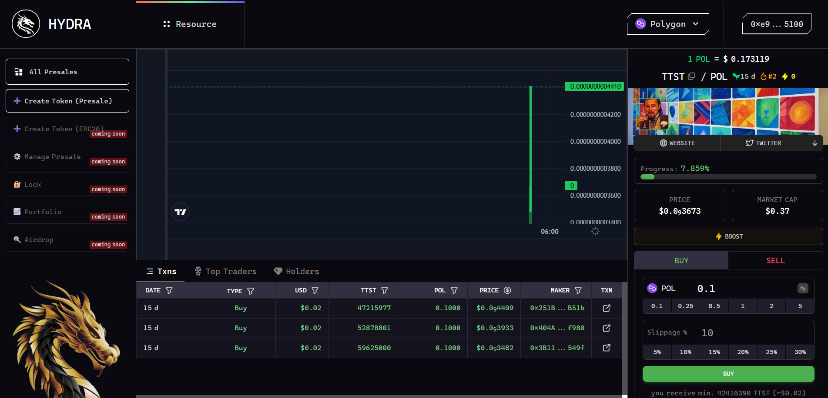
Task: Click the chart price label 0.0000000004410
Action: click(x=594, y=86)
